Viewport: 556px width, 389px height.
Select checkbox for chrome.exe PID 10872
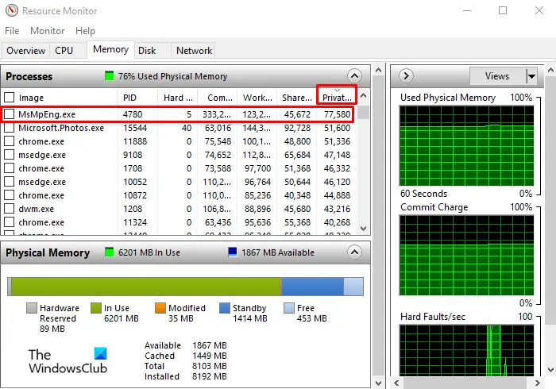[x=10, y=194]
